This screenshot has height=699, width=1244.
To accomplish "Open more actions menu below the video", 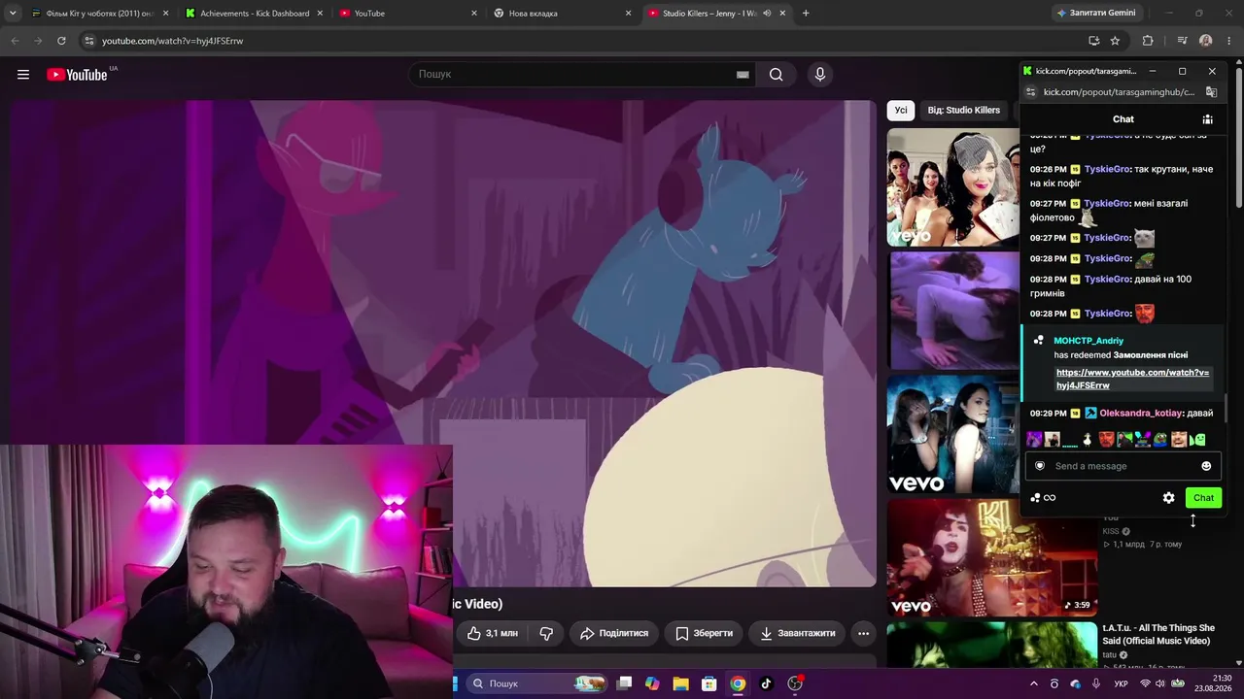I will point(863,633).
